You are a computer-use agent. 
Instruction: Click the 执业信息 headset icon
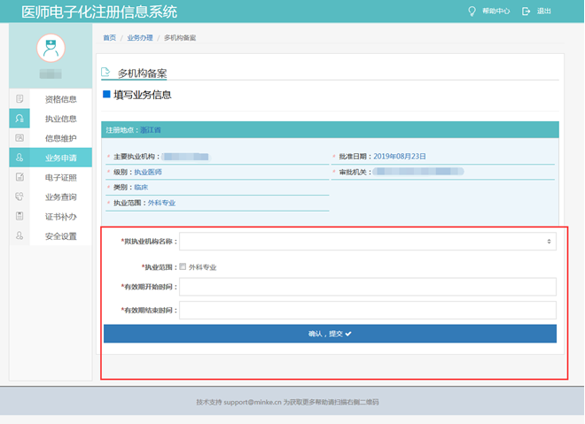point(19,119)
